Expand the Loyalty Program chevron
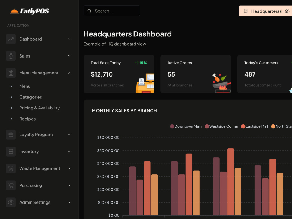Image resolution: width=292 pixels, height=219 pixels. [x=69, y=135]
